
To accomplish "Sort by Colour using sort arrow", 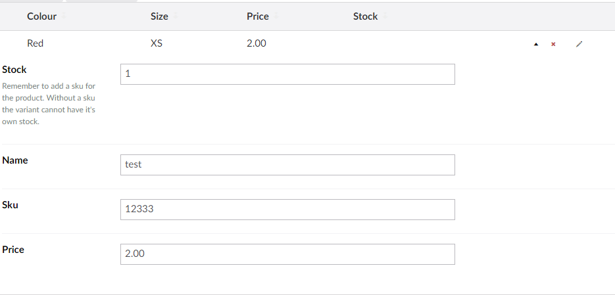I will pyautogui.click(x=64, y=16).
